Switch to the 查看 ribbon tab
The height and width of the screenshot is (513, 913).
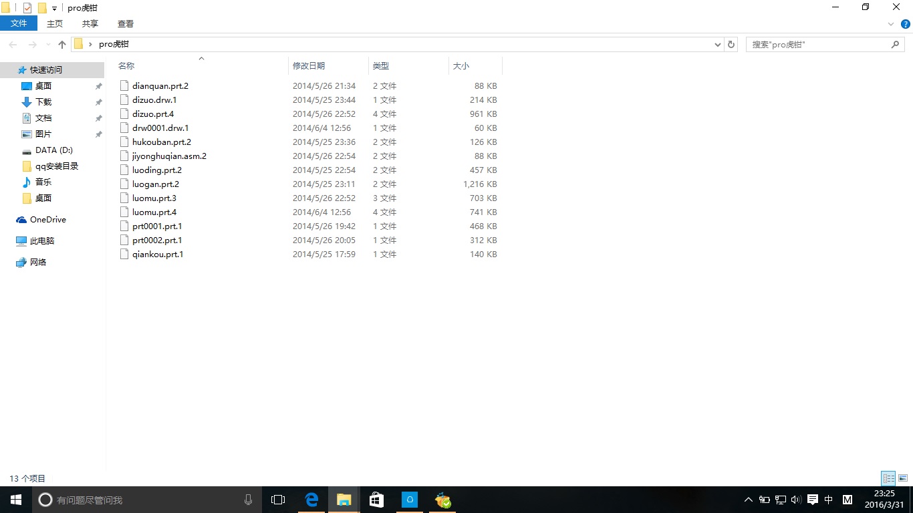pyautogui.click(x=125, y=23)
